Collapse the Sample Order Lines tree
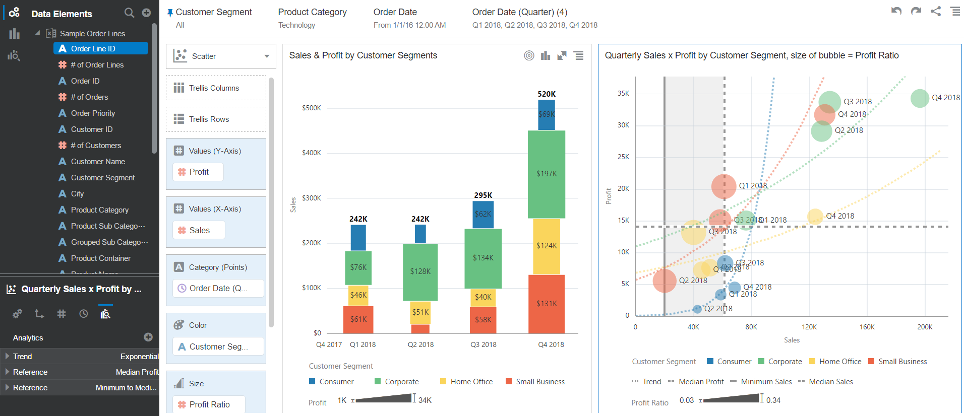Image resolution: width=964 pixels, height=416 pixels. coord(37,33)
